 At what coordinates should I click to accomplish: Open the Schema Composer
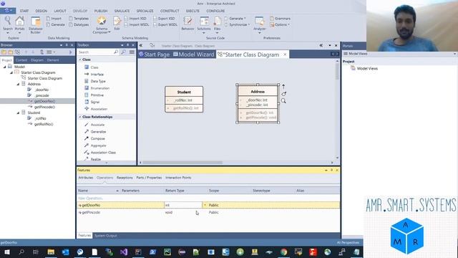(102, 24)
